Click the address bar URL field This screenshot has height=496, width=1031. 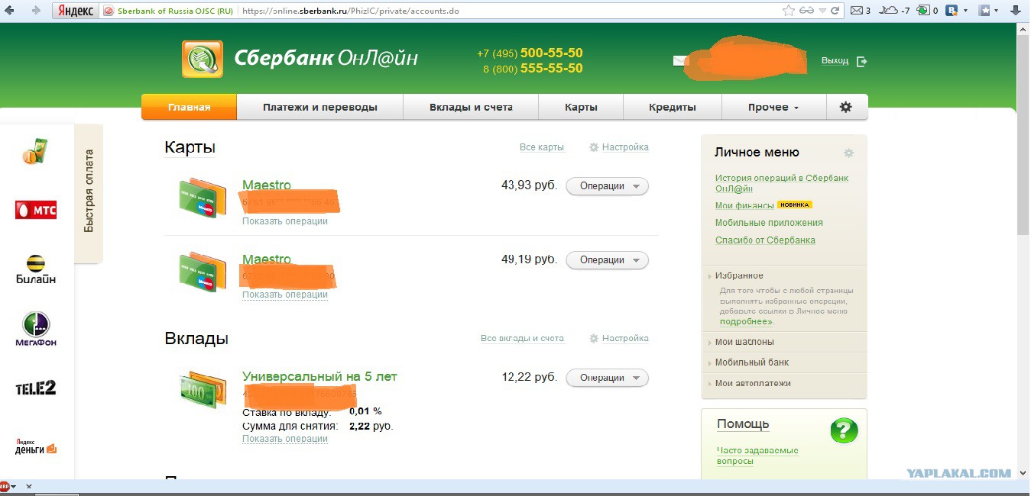point(504,11)
